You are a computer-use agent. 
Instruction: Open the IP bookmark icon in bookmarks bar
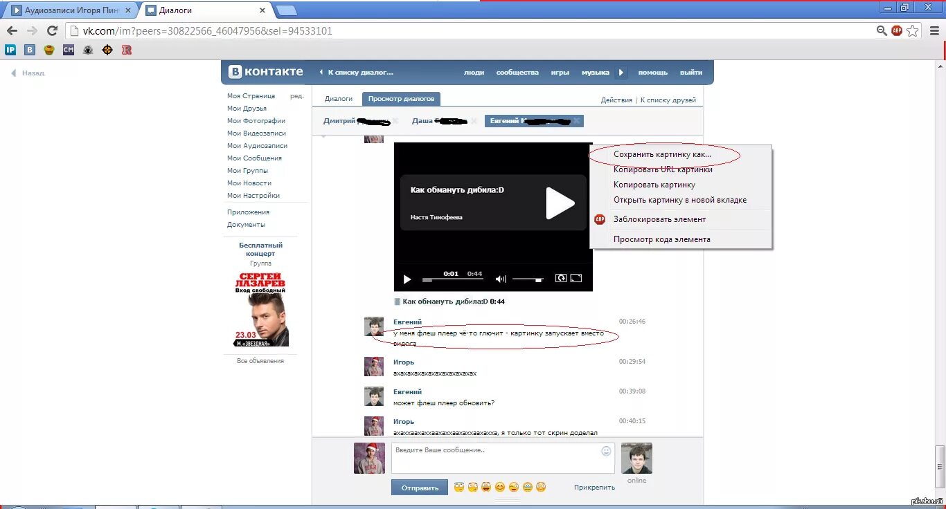pyautogui.click(x=10, y=50)
